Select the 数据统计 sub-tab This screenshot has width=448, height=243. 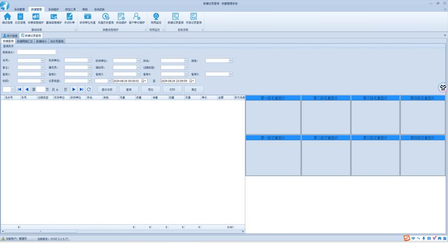(x=42, y=41)
